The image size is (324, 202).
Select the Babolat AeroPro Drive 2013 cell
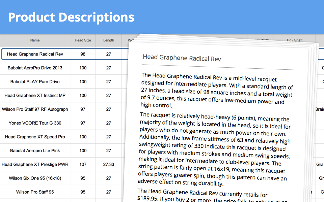(x=35, y=68)
